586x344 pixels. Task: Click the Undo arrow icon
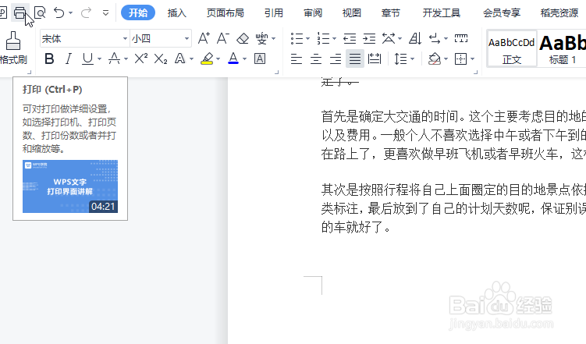click(x=59, y=13)
